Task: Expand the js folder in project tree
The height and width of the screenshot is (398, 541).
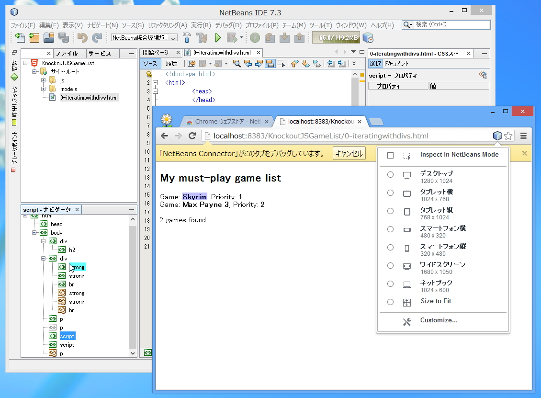Action: pos(42,80)
